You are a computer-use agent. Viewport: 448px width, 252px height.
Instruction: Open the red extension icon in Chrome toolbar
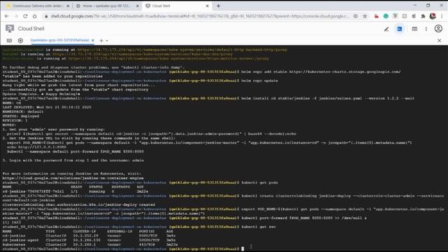377,16
